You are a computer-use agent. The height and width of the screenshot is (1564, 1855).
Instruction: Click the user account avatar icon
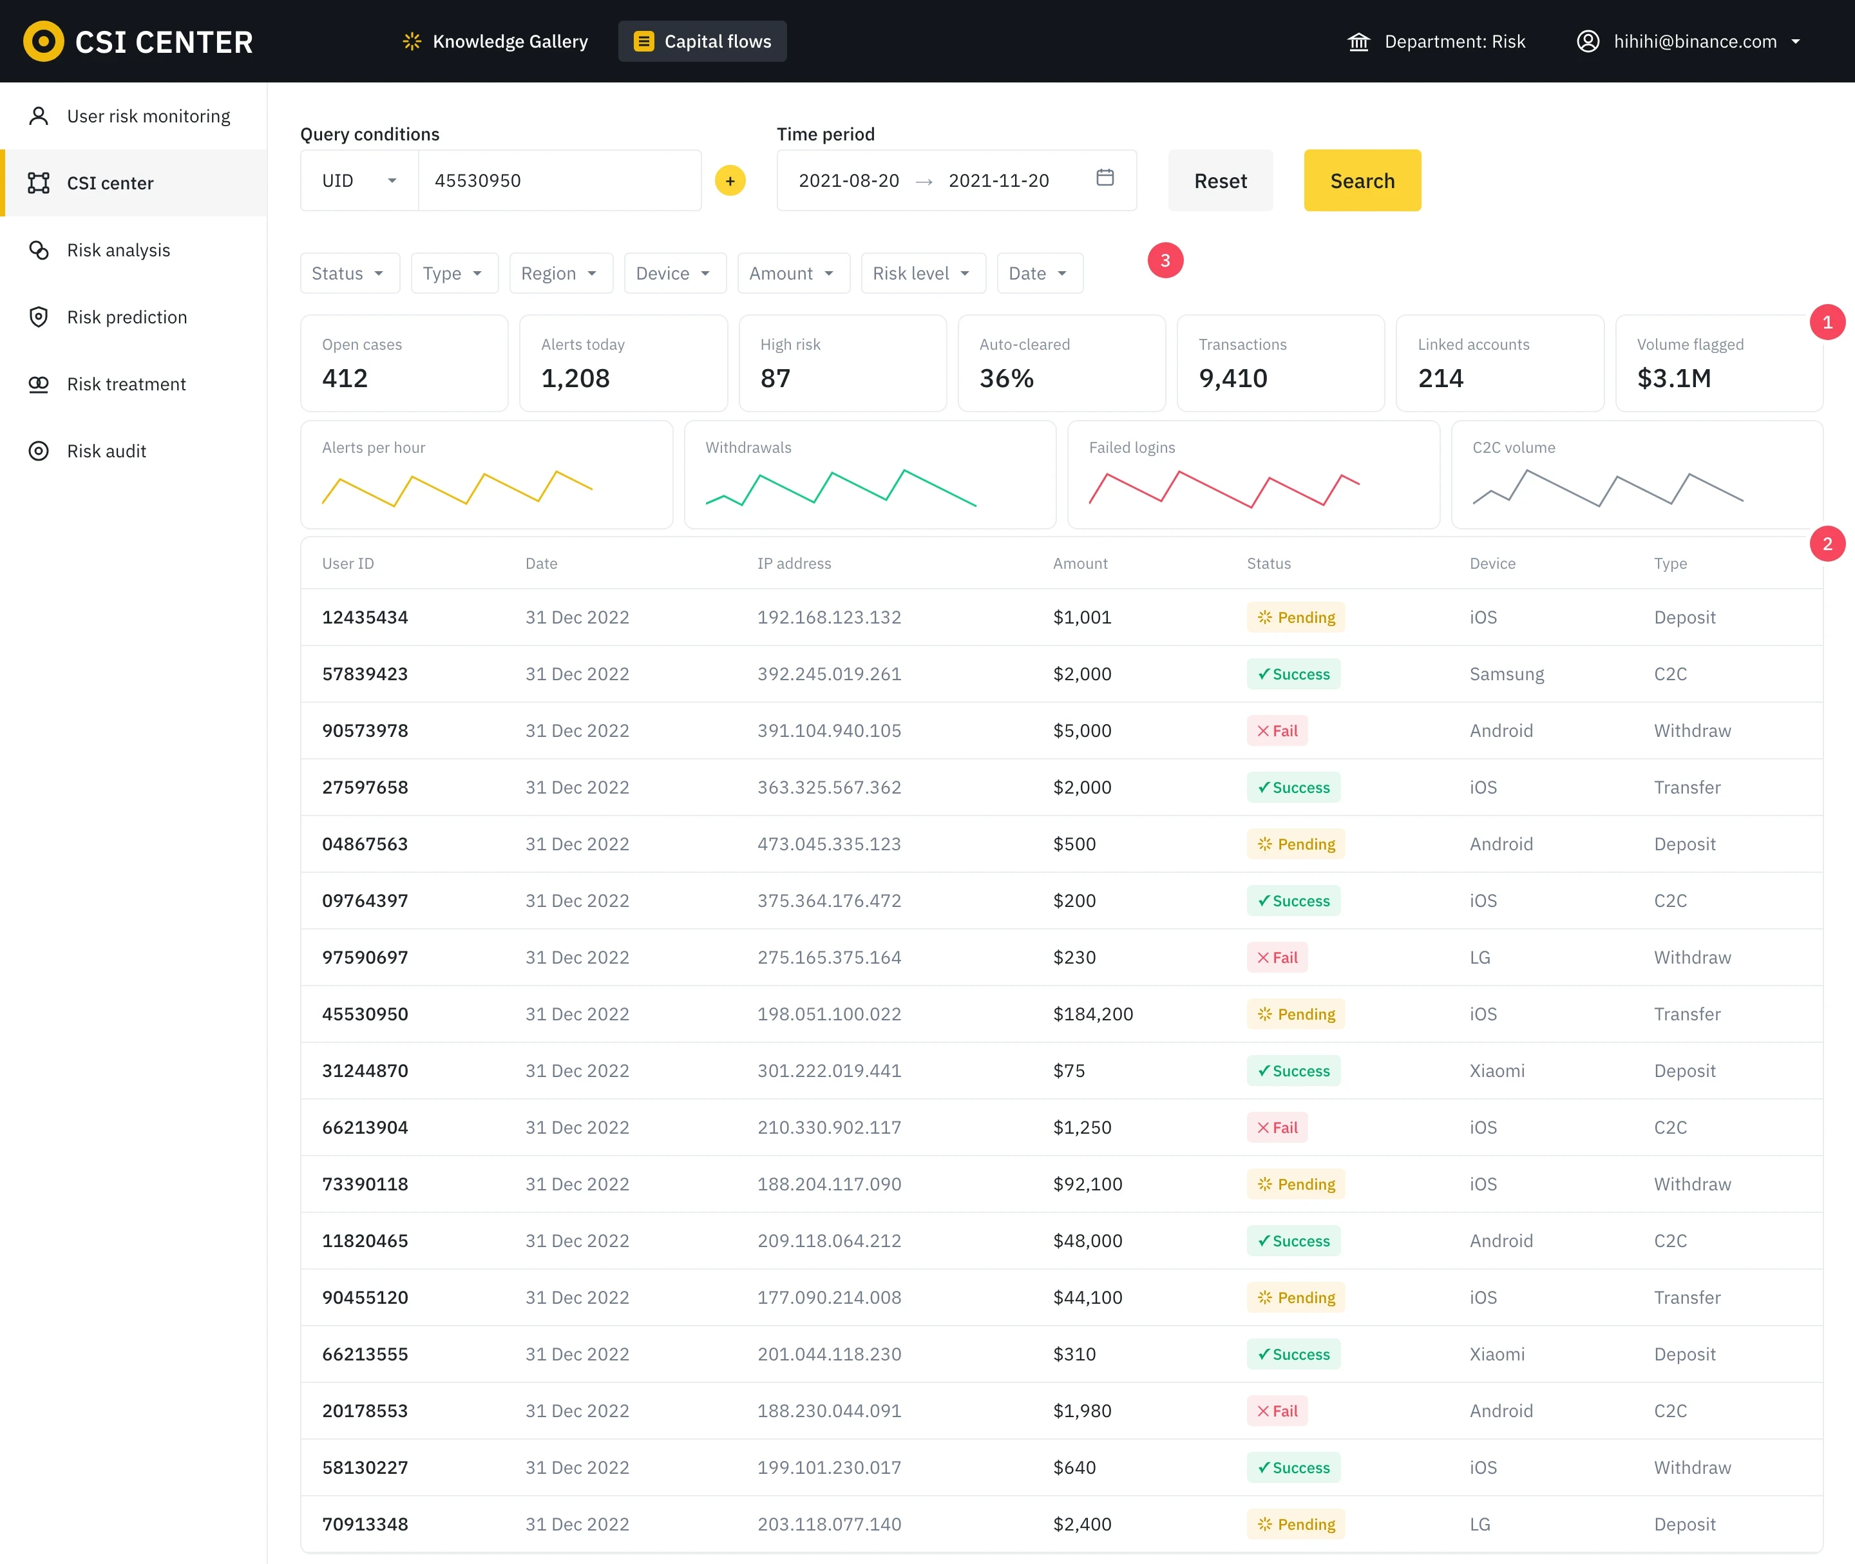(x=1588, y=41)
